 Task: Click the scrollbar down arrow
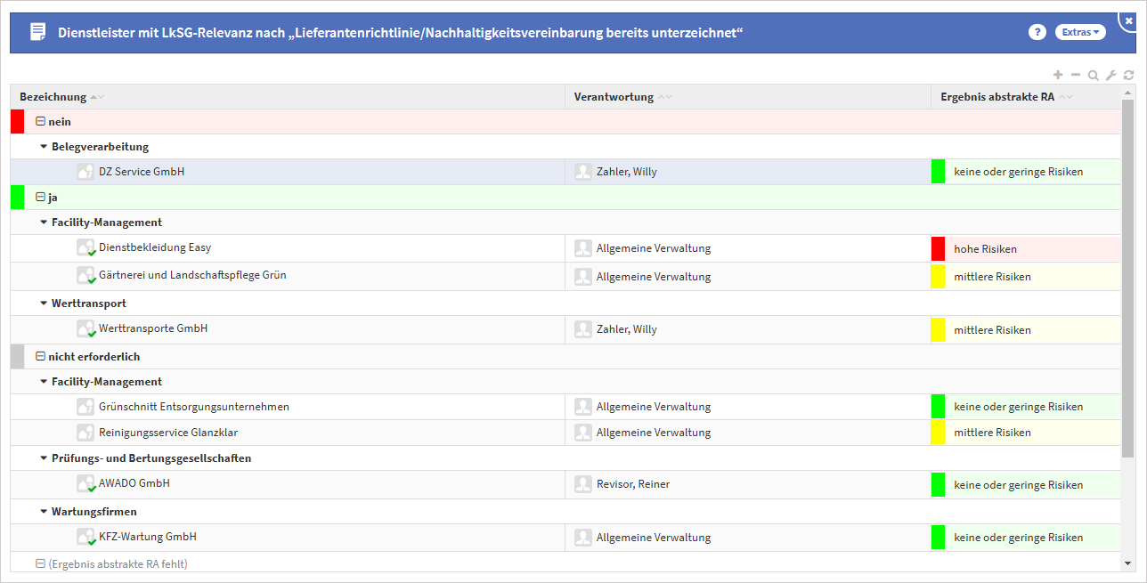point(1128,563)
